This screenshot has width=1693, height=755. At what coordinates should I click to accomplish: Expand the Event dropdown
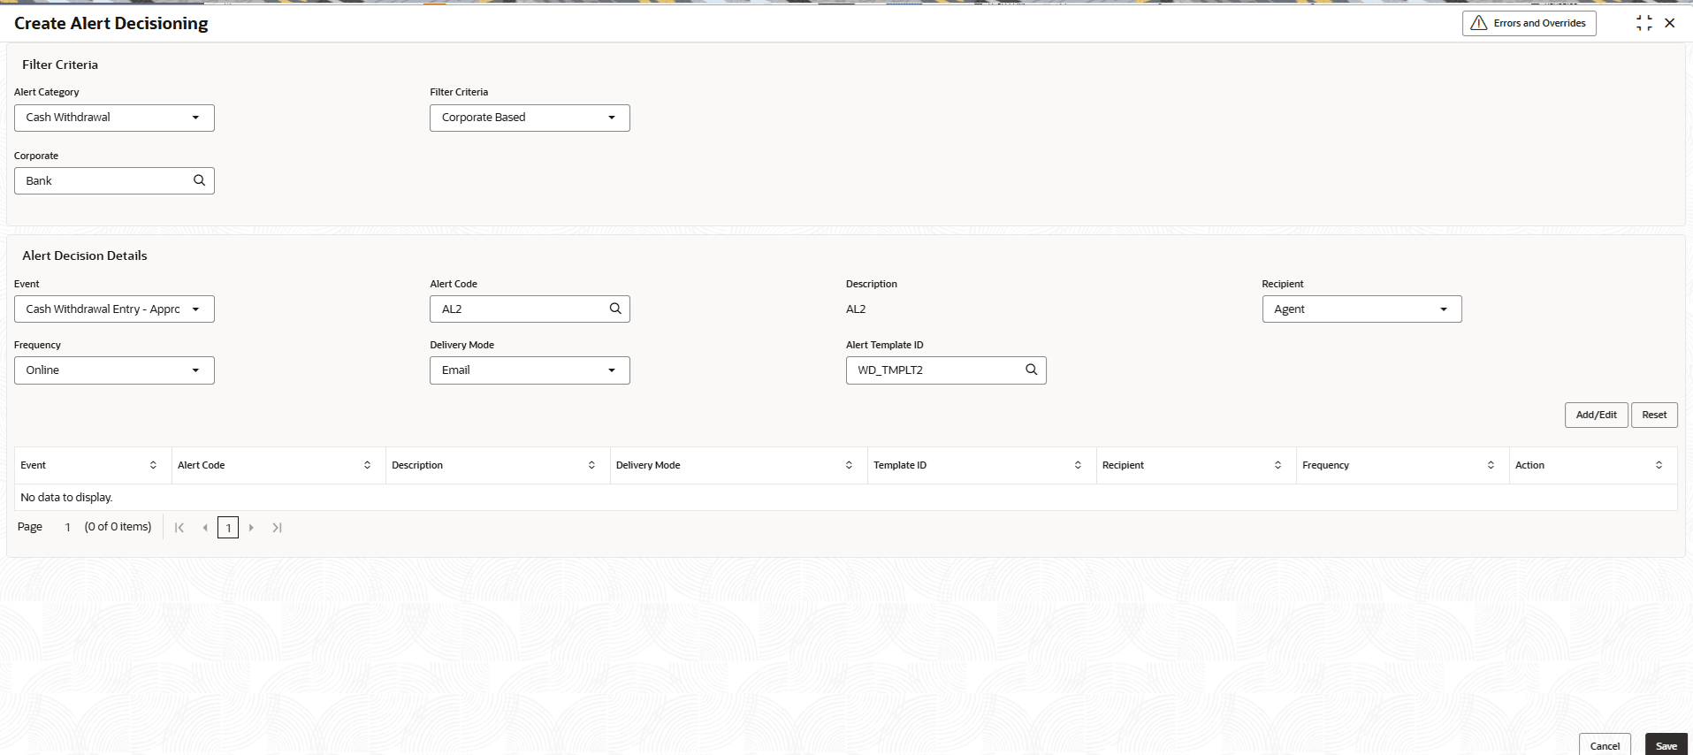pyautogui.click(x=114, y=309)
